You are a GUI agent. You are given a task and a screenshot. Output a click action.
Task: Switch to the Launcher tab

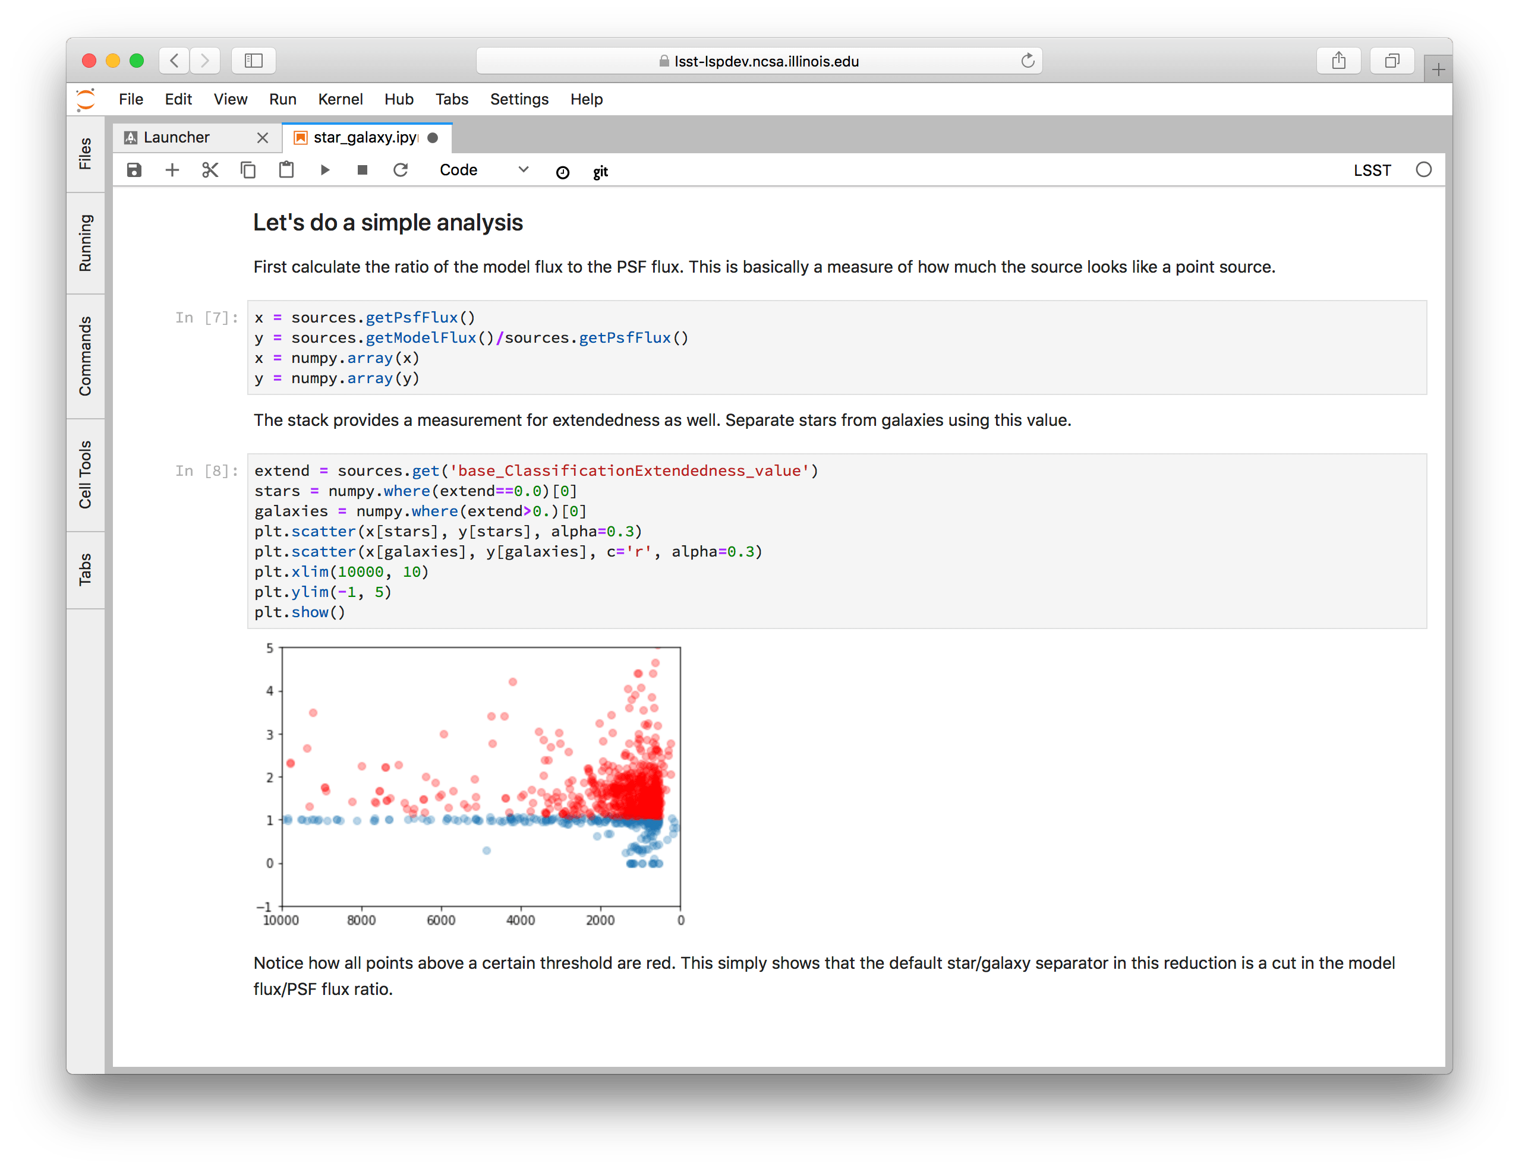tap(197, 138)
